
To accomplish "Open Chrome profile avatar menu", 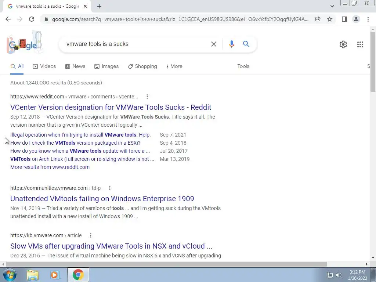I will (x=356, y=19).
